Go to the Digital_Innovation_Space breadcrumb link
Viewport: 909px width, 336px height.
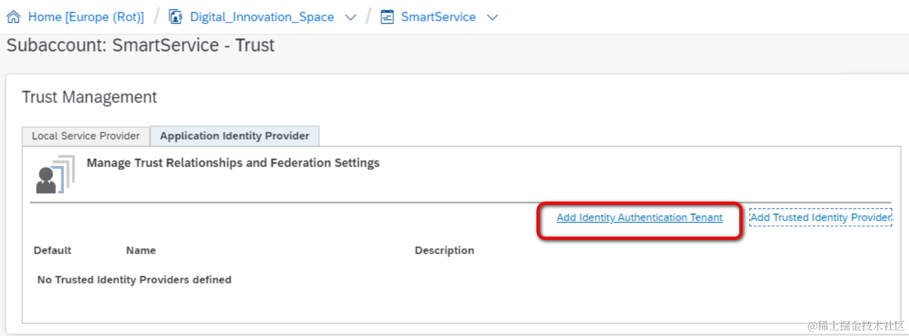[262, 17]
